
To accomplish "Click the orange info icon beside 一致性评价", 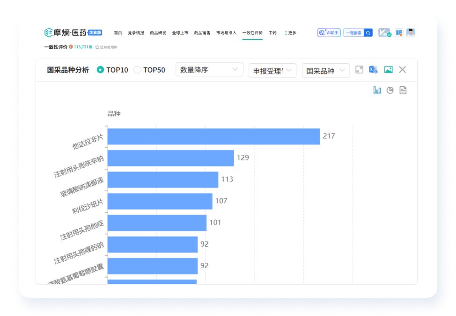I will tap(71, 47).
